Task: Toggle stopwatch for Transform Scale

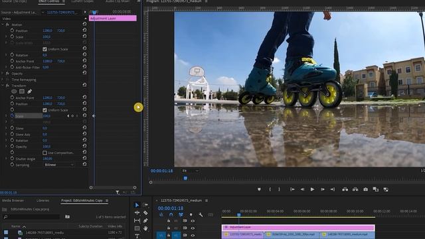Action: pos(12,116)
